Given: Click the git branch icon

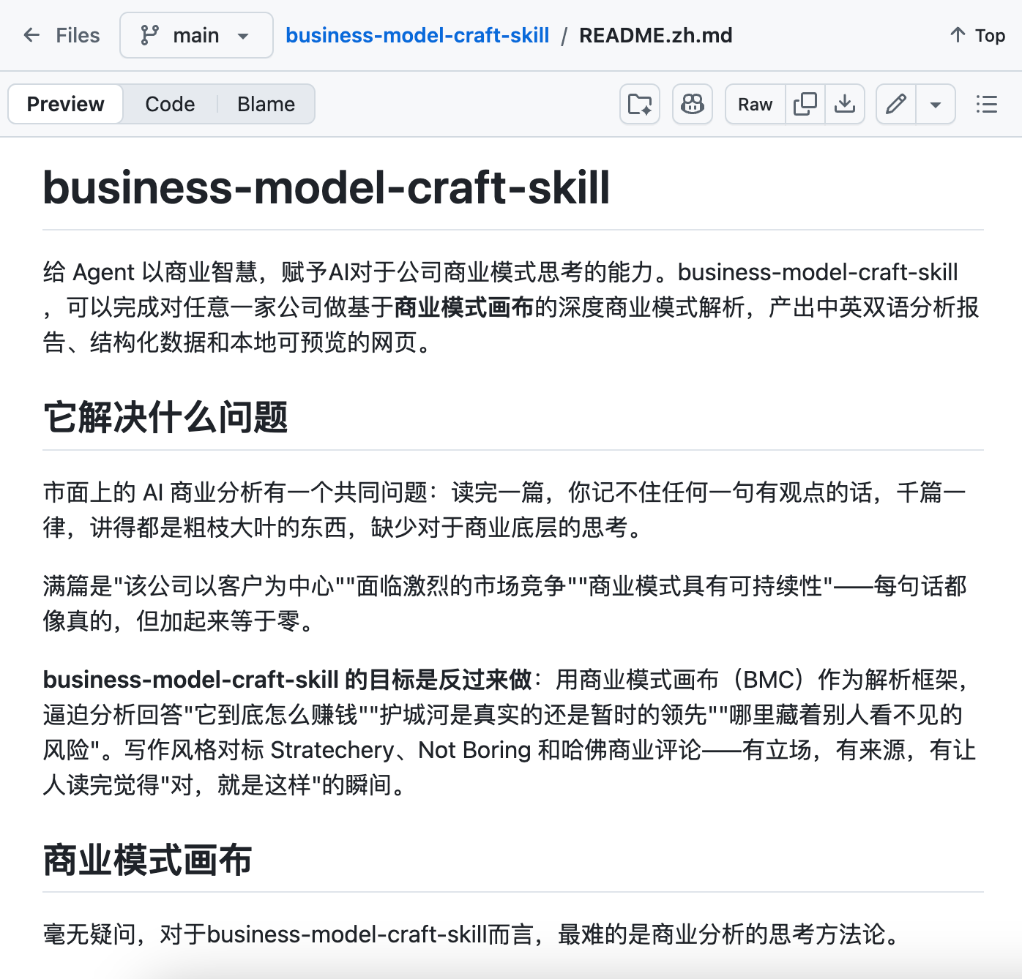Looking at the screenshot, I should pyautogui.click(x=149, y=35).
